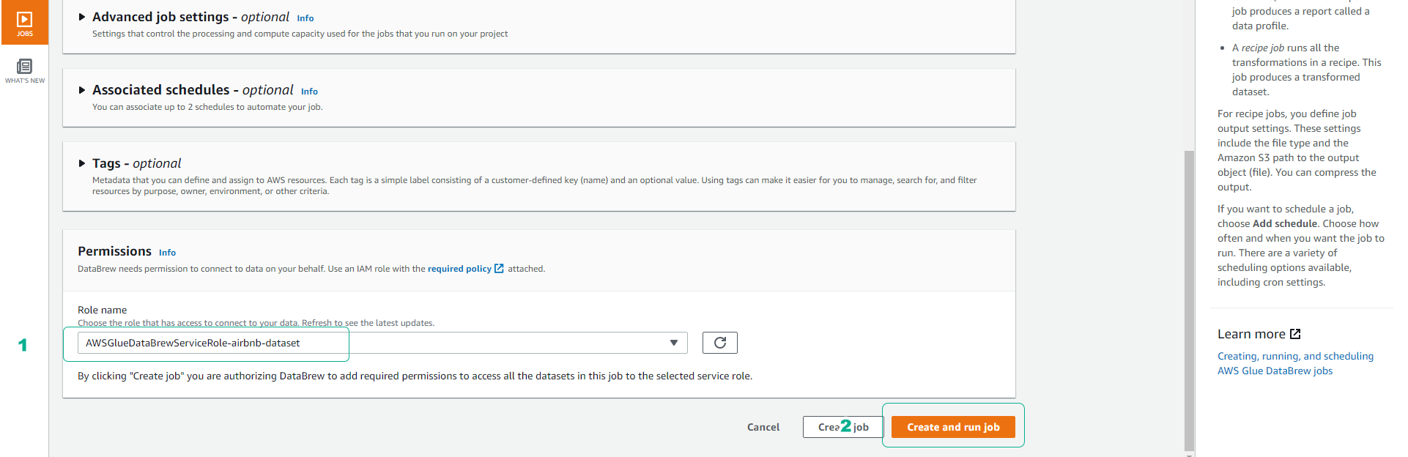1408x457 pixels.
Task: Click the Cancel button
Action: [x=763, y=427]
